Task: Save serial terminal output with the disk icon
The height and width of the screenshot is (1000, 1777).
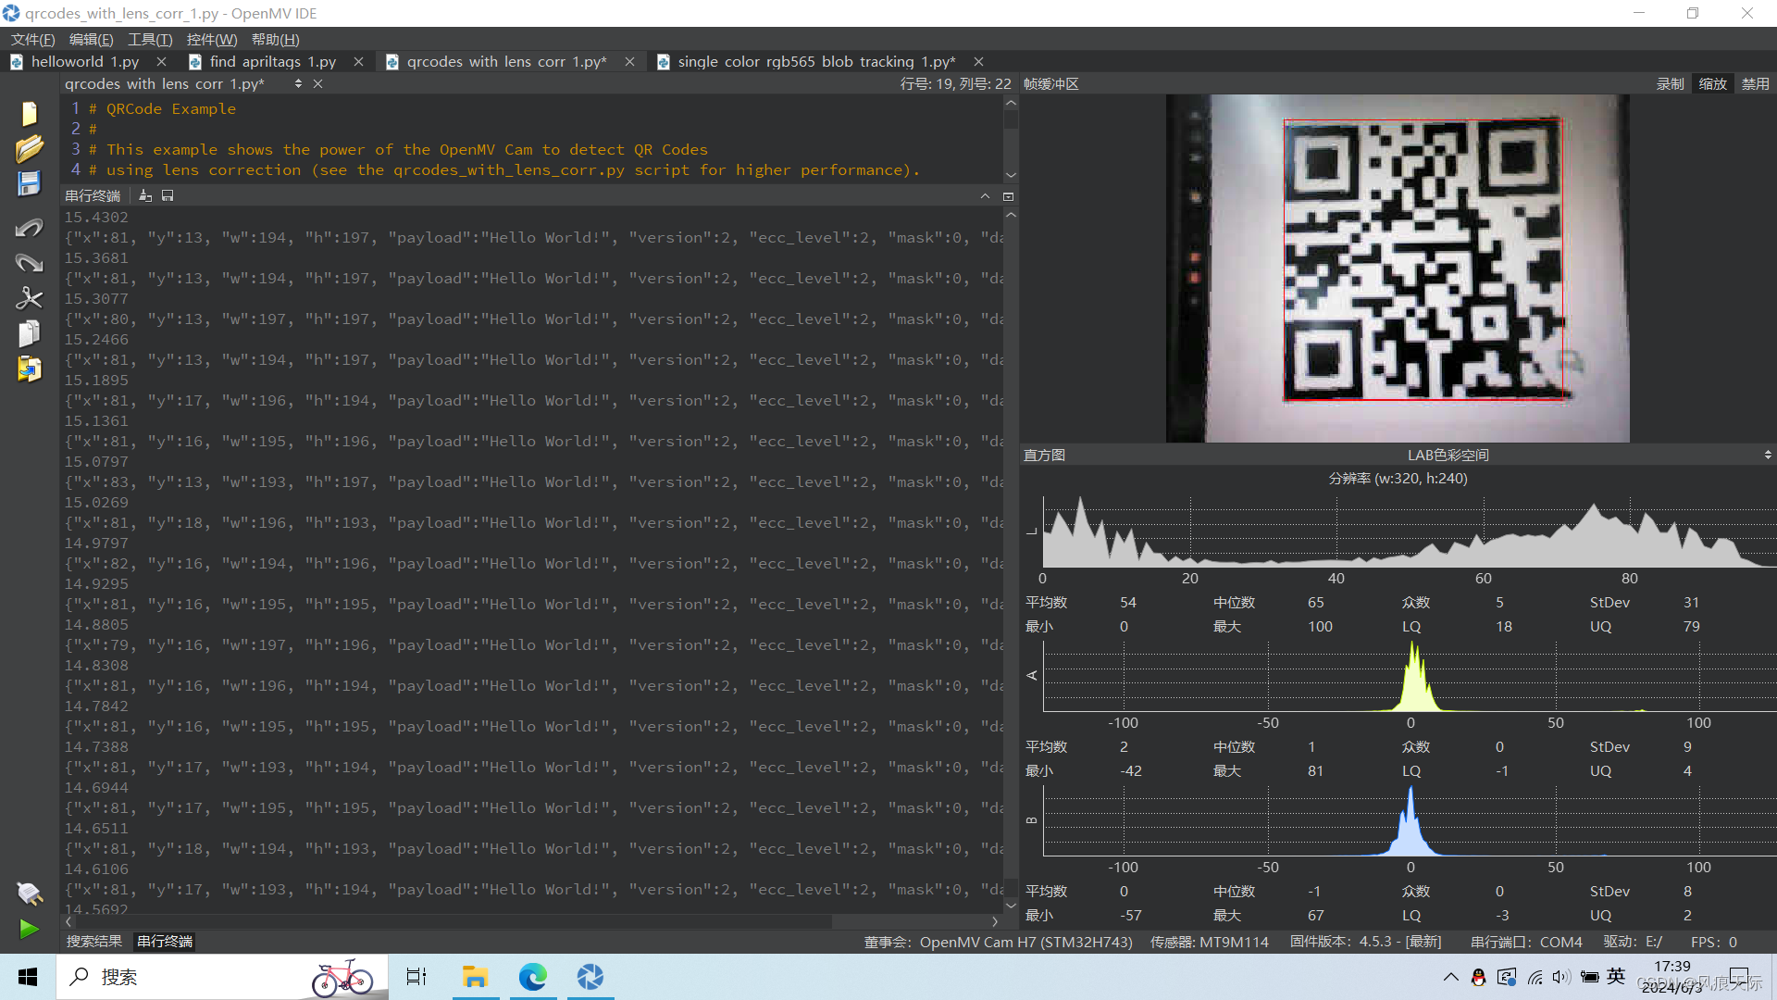Action: (168, 195)
